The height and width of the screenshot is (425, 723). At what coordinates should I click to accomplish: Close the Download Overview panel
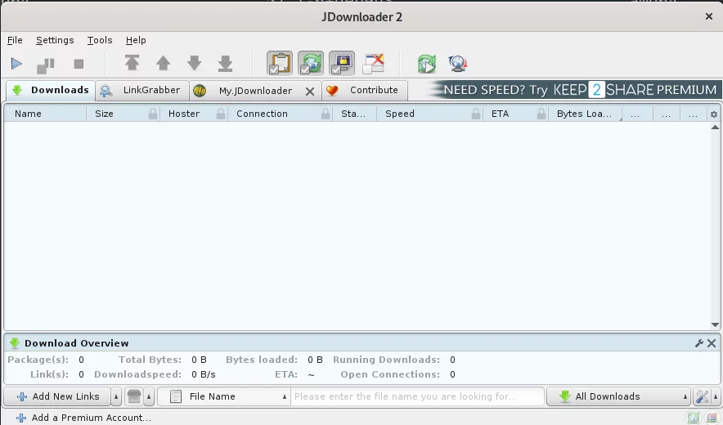(712, 343)
